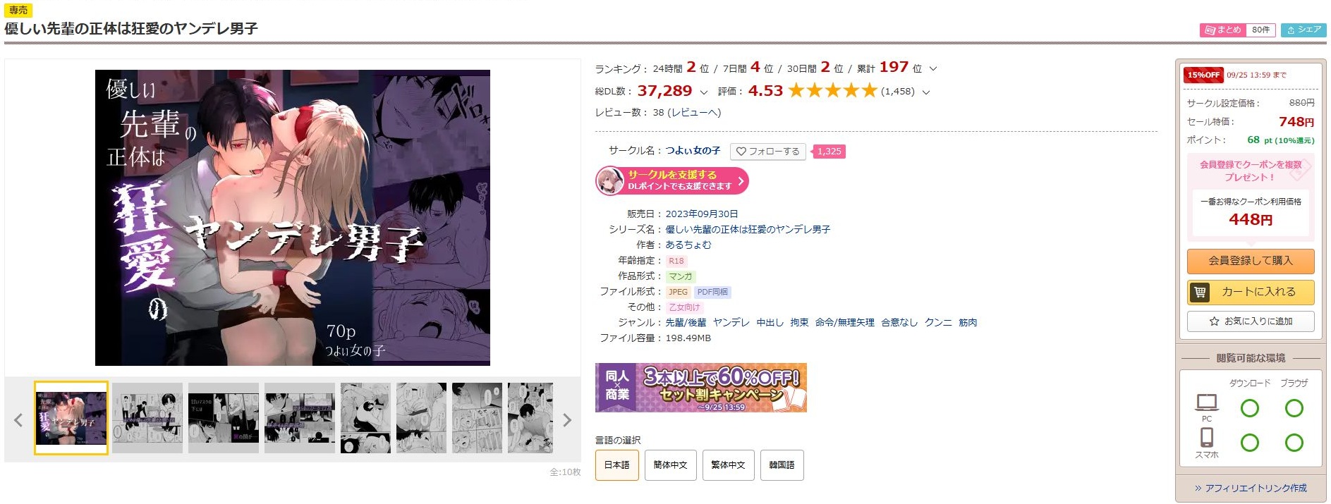Open the ヤンデレ genre tag
The width and height of the screenshot is (1331, 504).
tap(731, 323)
